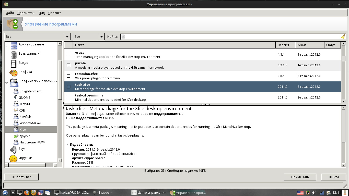
Task: Open the Звук speaker icon
Action: pyautogui.click(x=14, y=150)
